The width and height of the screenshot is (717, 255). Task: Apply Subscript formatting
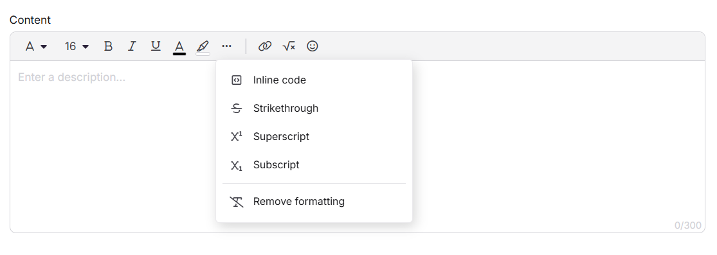coord(314,165)
